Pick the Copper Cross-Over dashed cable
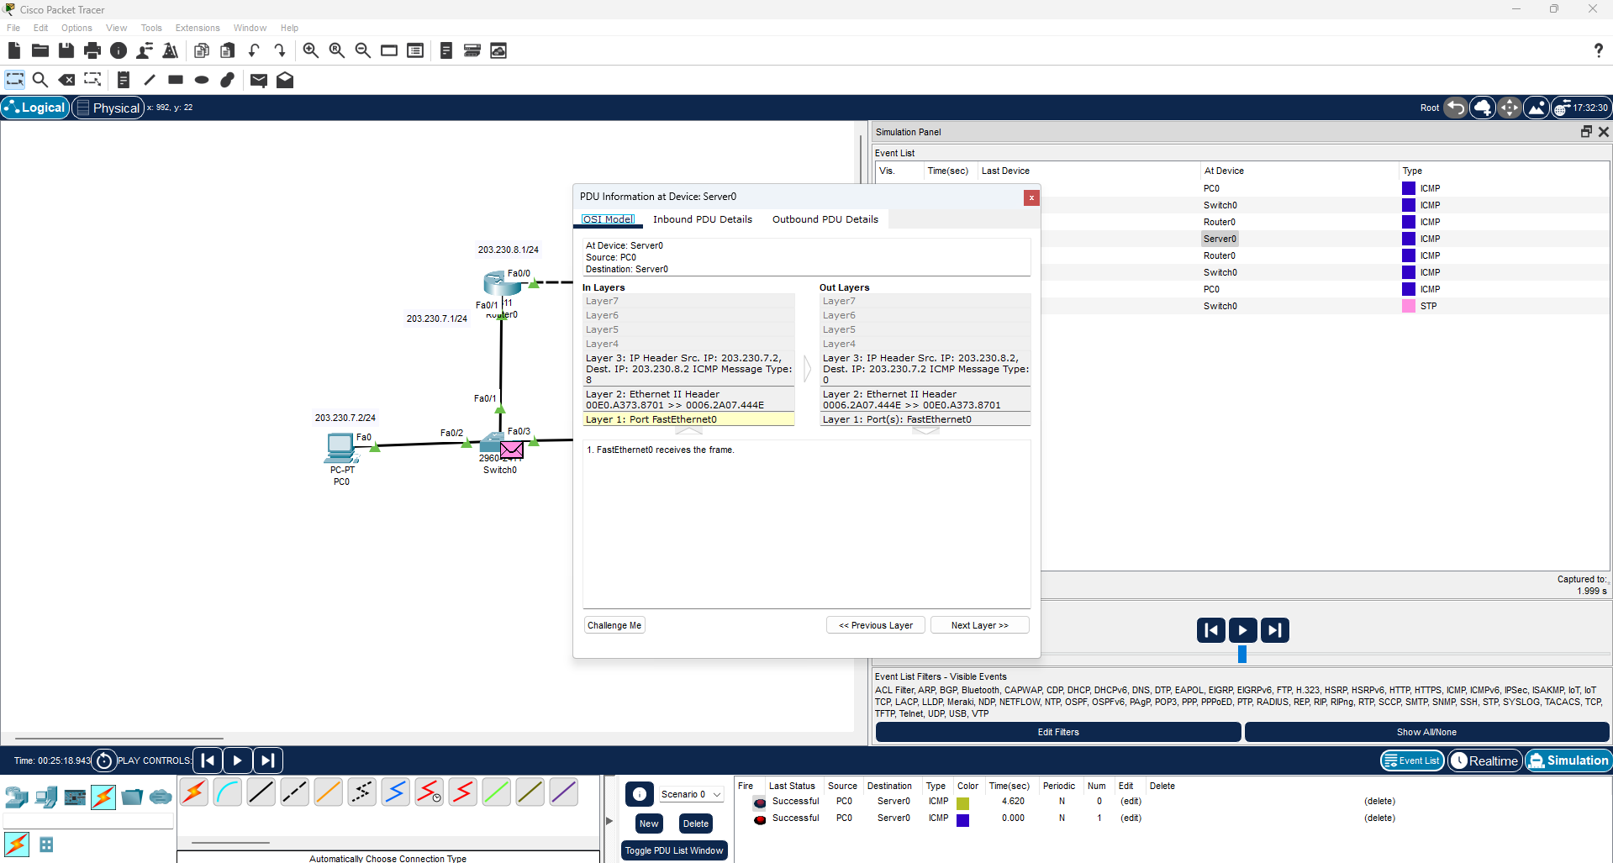 294,792
